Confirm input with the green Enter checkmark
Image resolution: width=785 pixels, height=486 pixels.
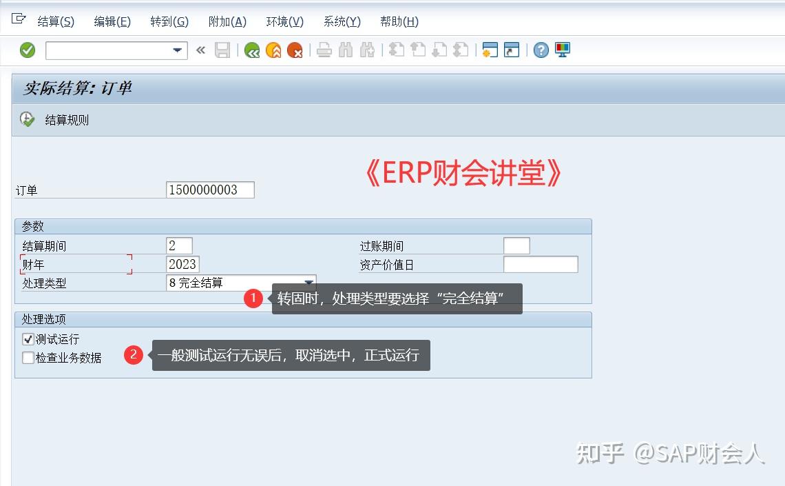(26, 50)
